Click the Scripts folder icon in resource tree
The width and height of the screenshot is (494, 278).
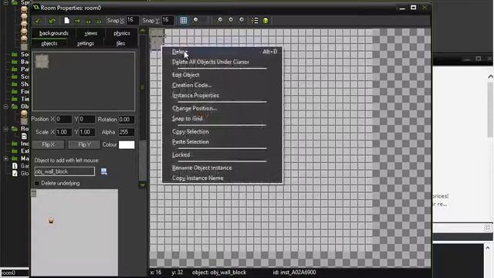pyautogui.click(x=14, y=76)
